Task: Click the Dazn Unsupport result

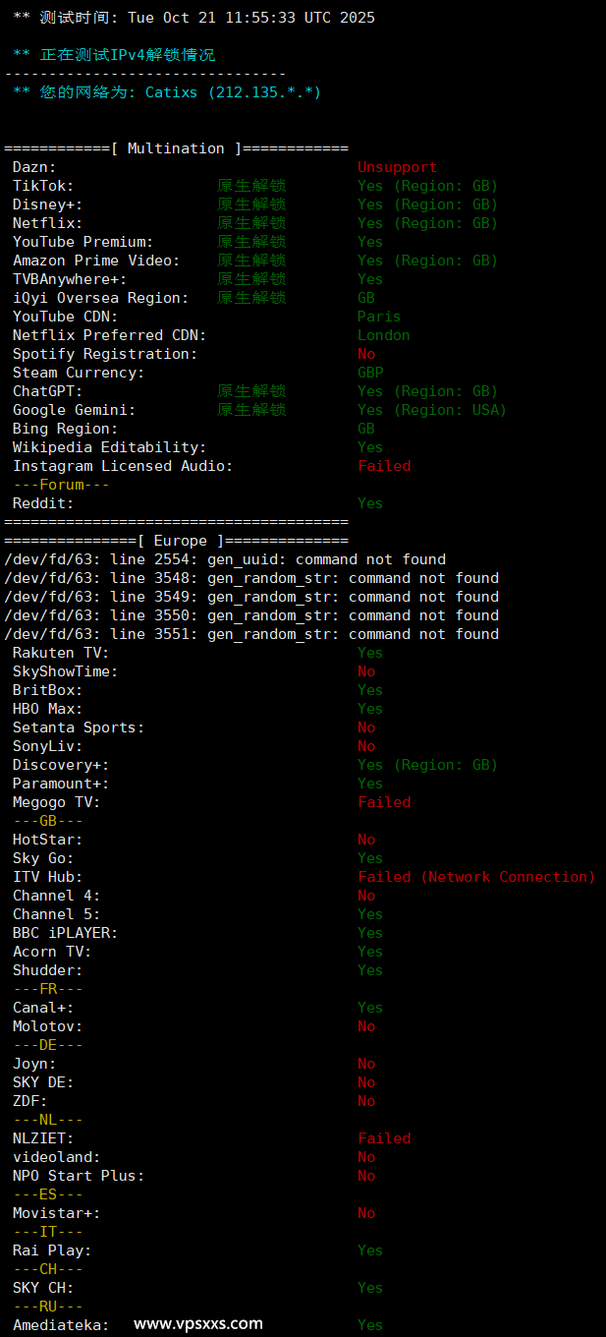Action: [397, 167]
